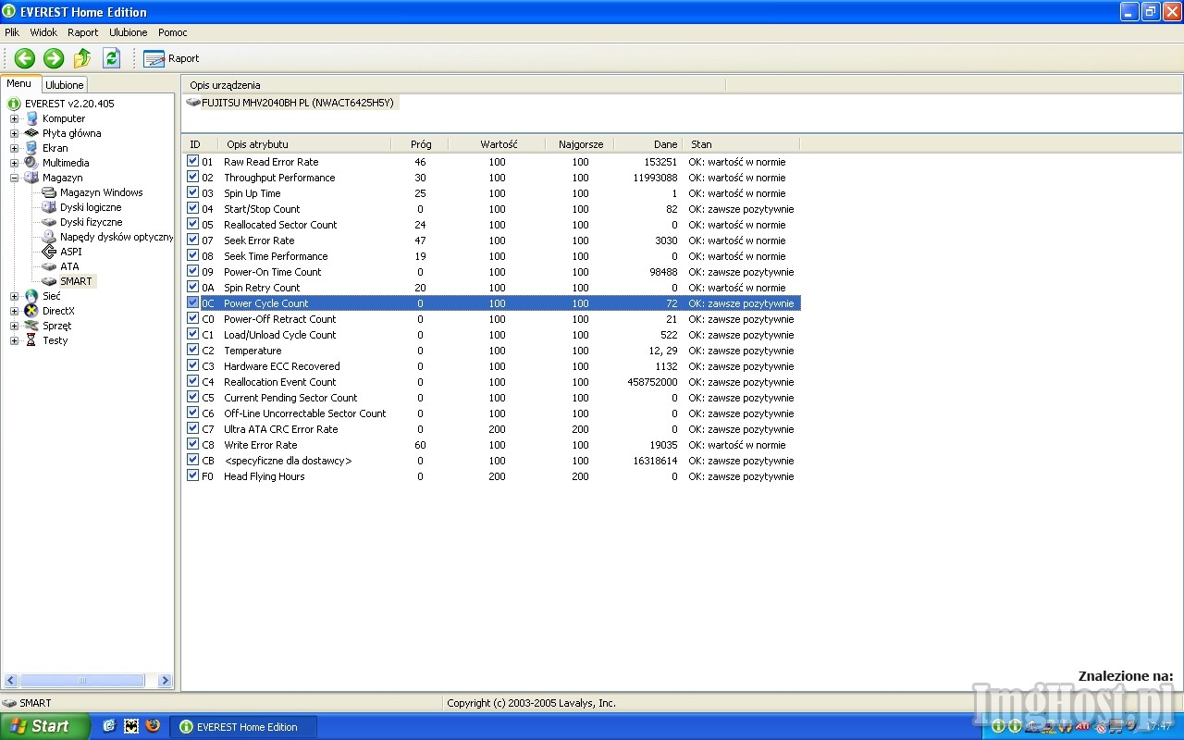Open the ASPI page

pos(70,252)
